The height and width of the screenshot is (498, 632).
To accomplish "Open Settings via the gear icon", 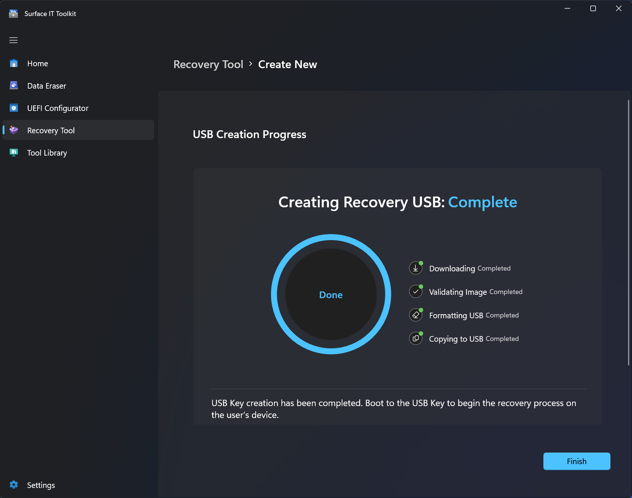I will click(x=13, y=485).
